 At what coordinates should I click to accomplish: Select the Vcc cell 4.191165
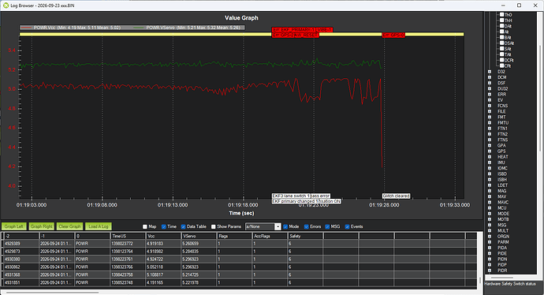[x=163, y=283]
